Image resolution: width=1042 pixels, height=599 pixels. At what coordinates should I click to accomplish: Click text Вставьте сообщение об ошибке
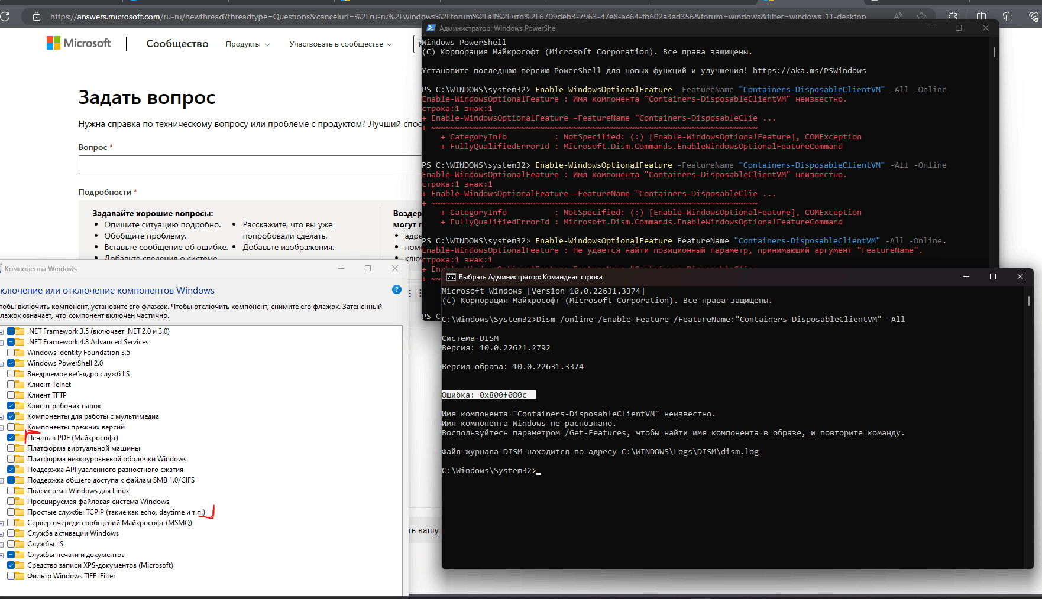(x=166, y=247)
